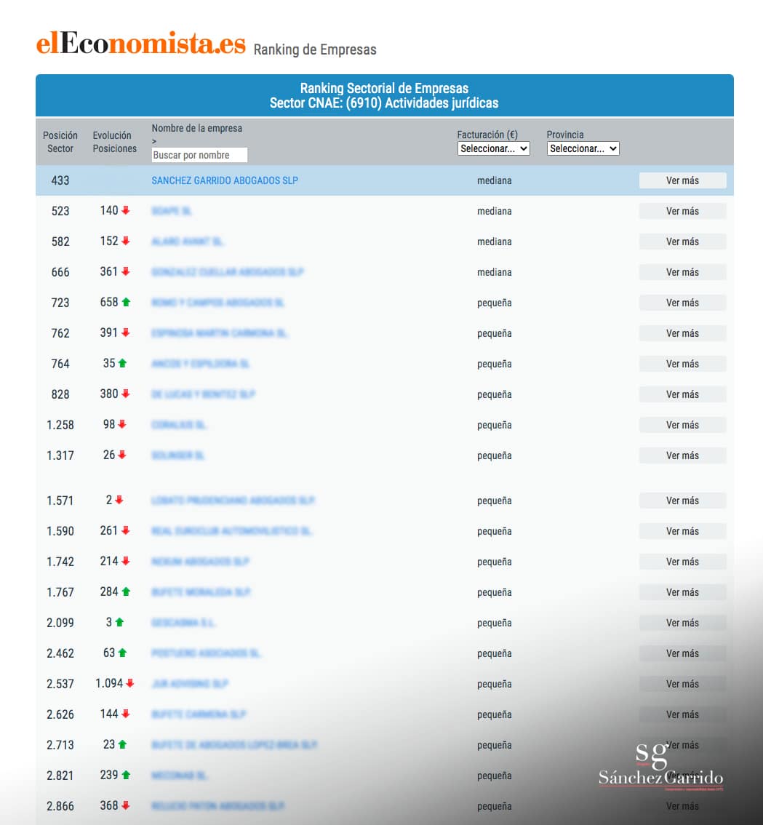Click 'Ver más' for position 1.590
Viewport: 763px width, 825px height.
682,531
